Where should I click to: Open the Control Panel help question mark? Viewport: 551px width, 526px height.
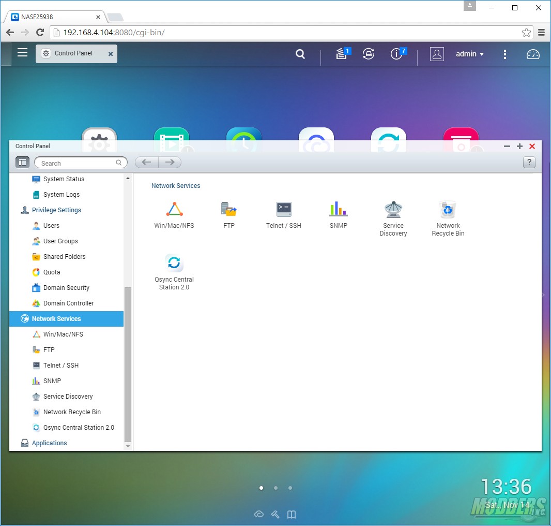point(529,163)
